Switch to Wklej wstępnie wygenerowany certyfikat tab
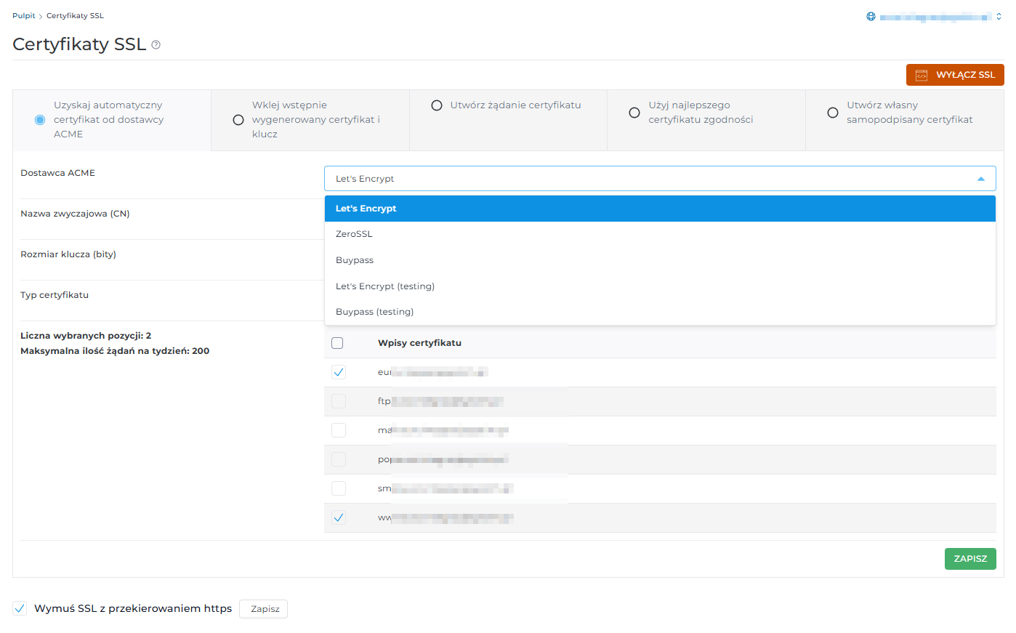Screen dimensions: 1016x633 pos(238,120)
